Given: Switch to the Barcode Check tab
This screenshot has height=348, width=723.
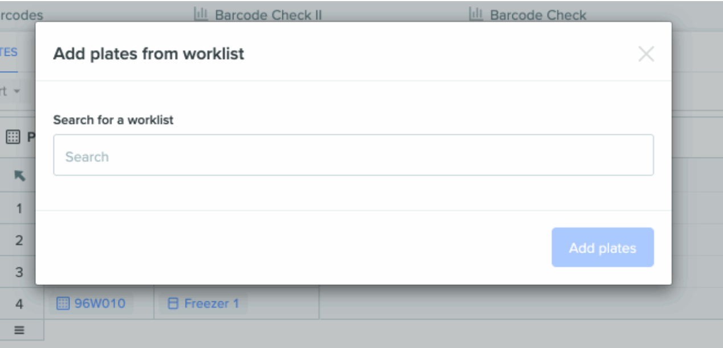Looking at the screenshot, I should 528,15.
